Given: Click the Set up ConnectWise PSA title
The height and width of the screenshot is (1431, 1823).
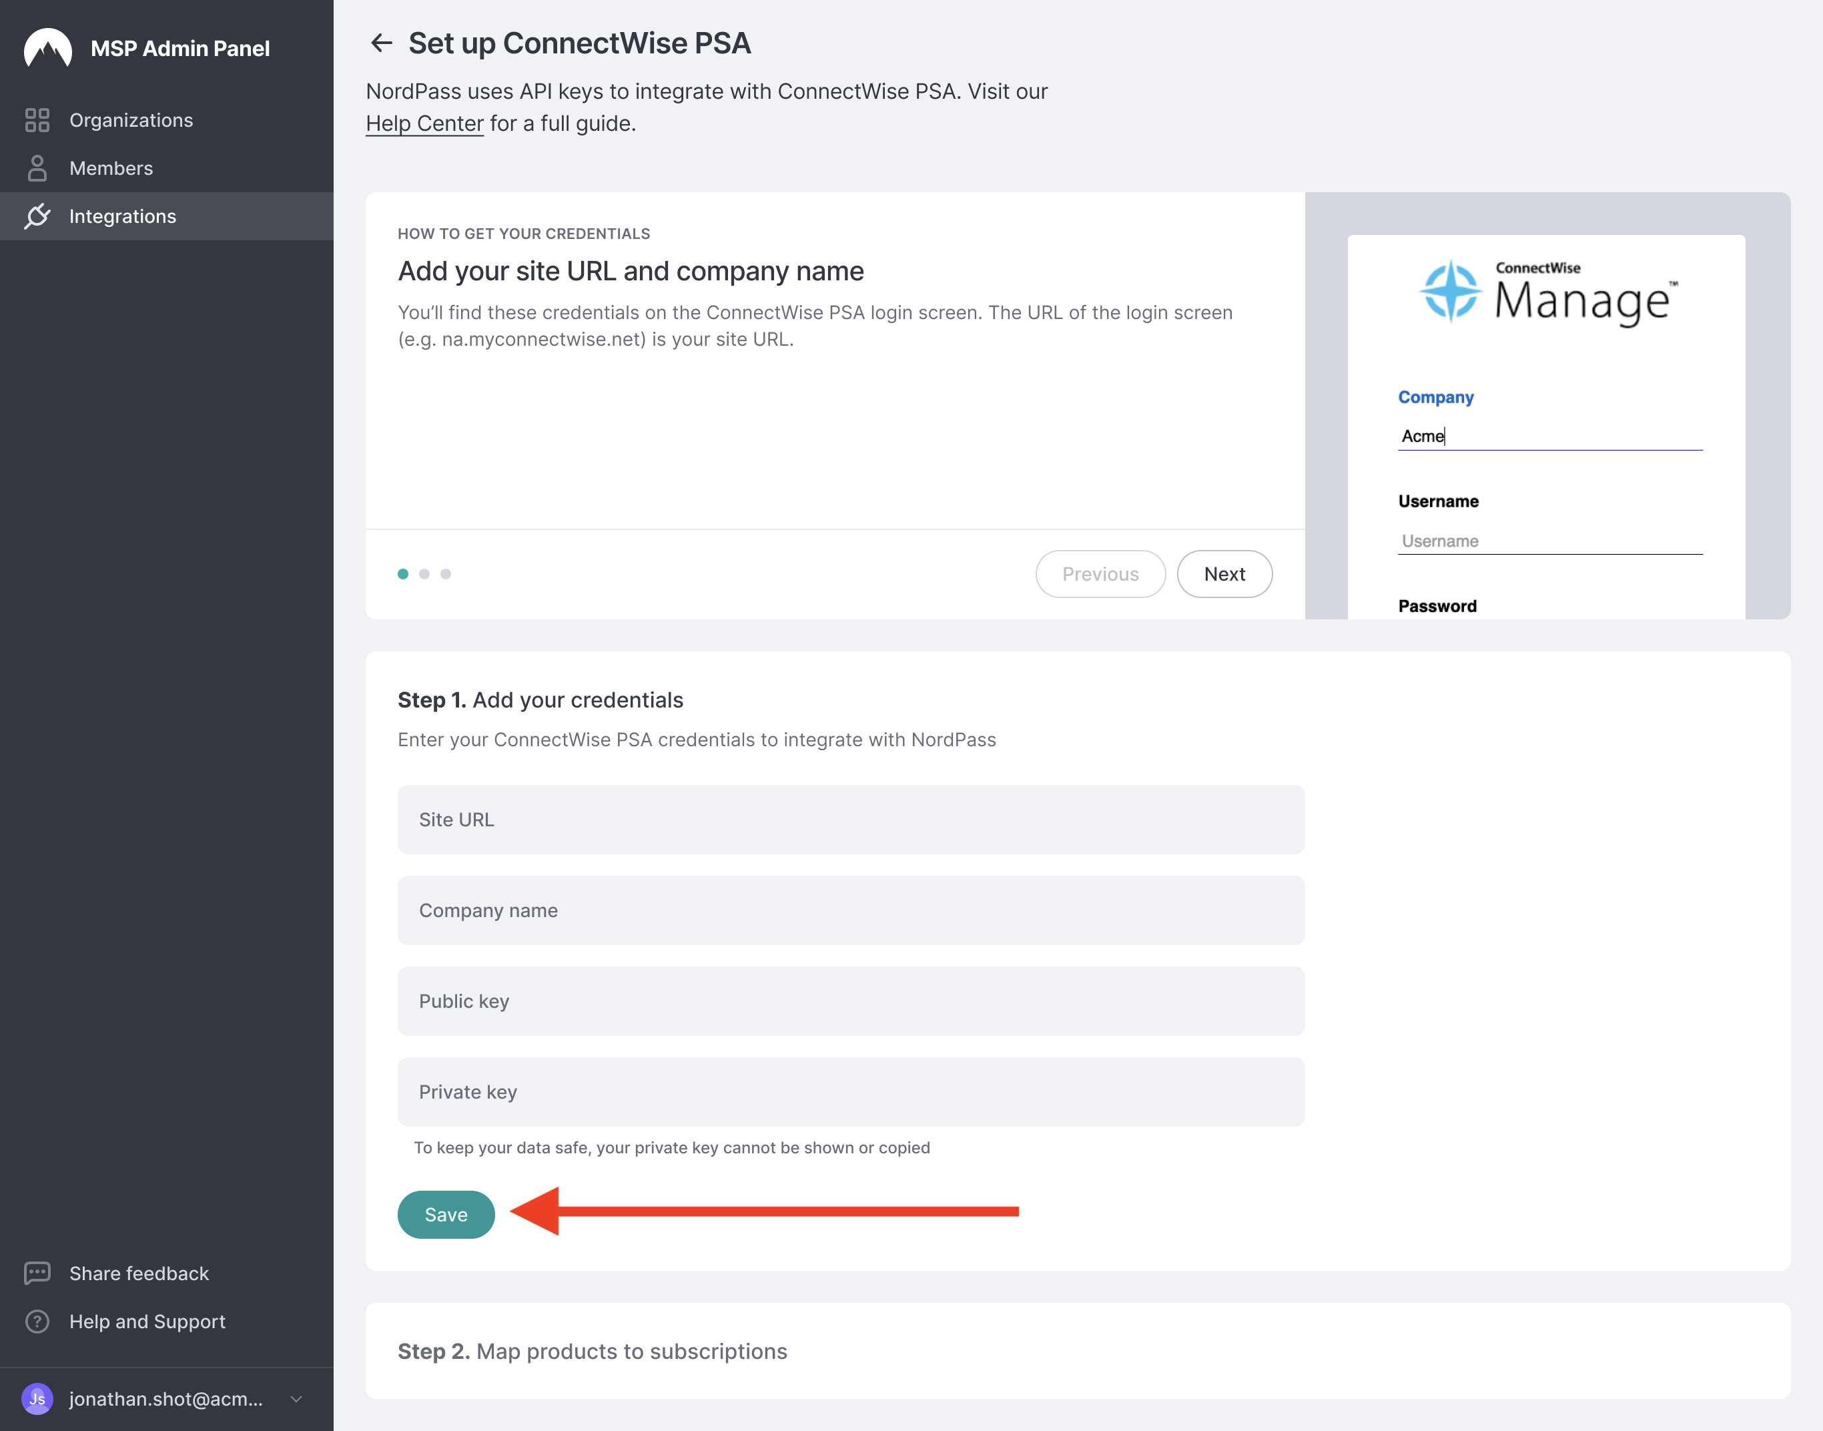Looking at the screenshot, I should click(x=579, y=43).
